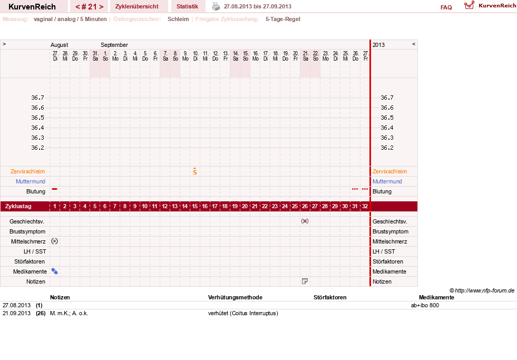
Task: Click the KurvenReich title tab
Action: click(32, 7)
